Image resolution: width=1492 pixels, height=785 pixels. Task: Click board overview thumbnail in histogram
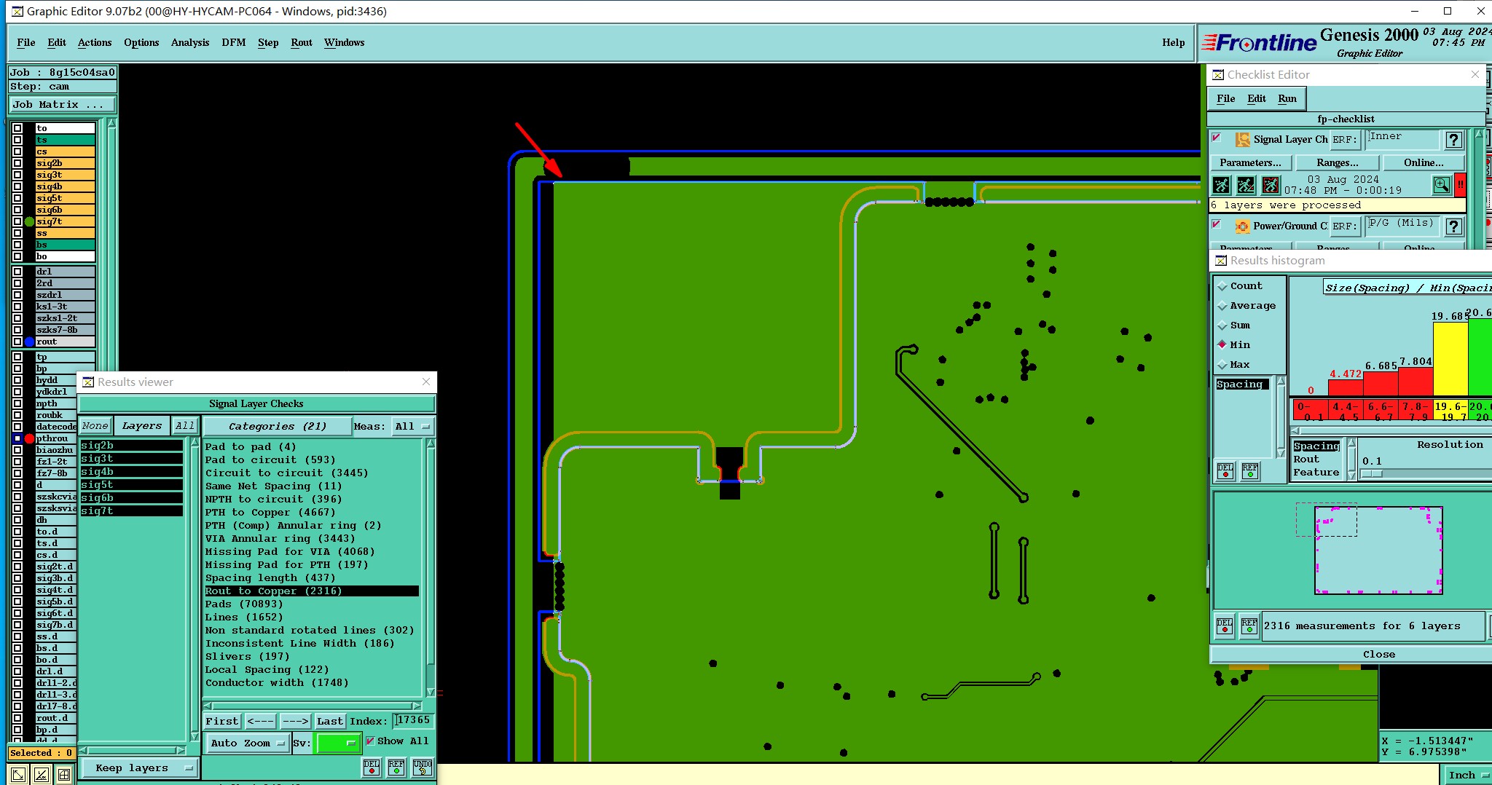(1378, 551)
